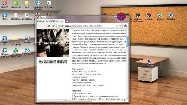Select the Mobogenie desktop shortcut
The height and width of the screenshot is (105, 187).
(171, 16)
